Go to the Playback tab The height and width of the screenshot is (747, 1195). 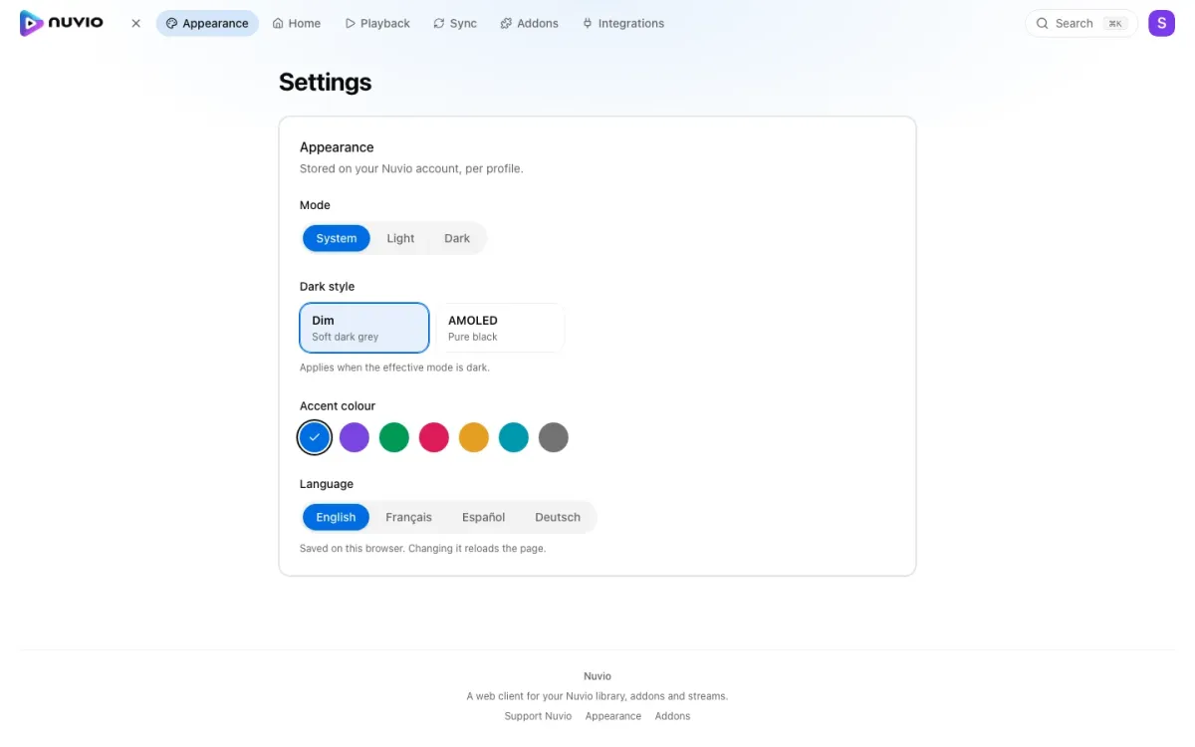(377, 23)
